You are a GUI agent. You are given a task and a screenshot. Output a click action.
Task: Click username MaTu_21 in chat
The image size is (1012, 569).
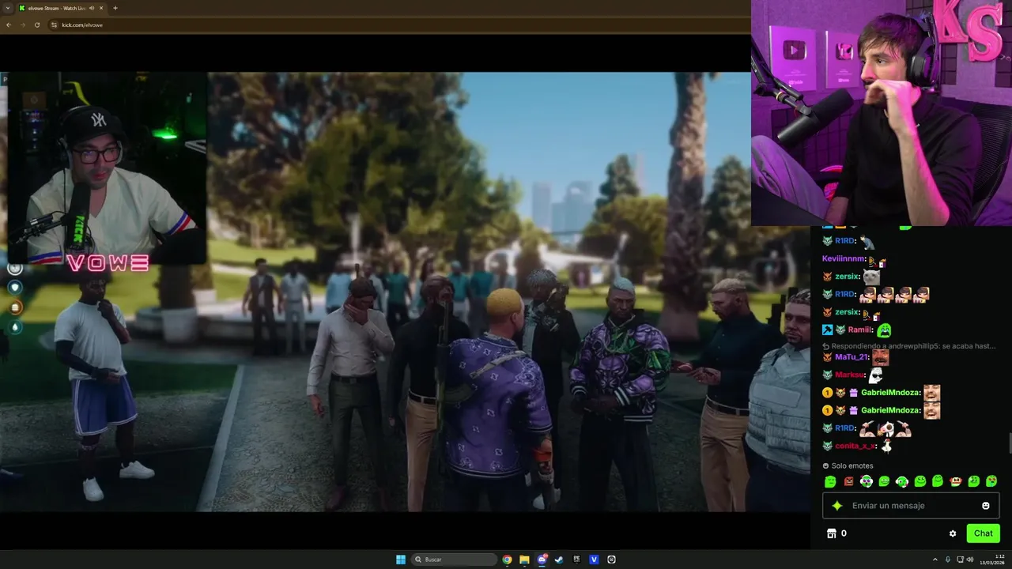pyautogui.click(x=852, y=357)
